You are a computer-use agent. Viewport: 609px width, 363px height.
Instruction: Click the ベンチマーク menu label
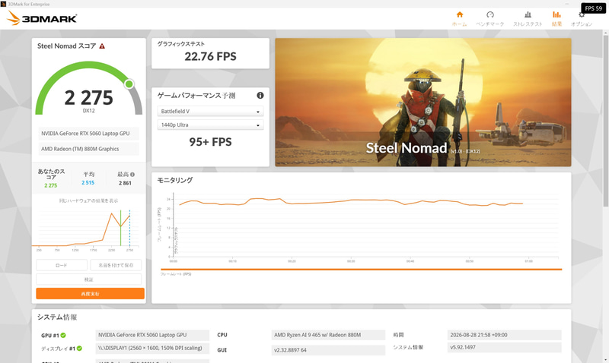490,24
